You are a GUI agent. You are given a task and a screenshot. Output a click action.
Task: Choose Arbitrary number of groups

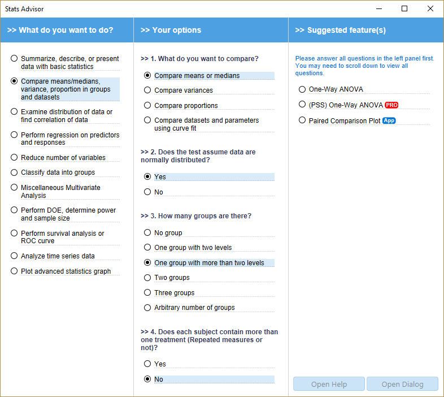(148, 308)
